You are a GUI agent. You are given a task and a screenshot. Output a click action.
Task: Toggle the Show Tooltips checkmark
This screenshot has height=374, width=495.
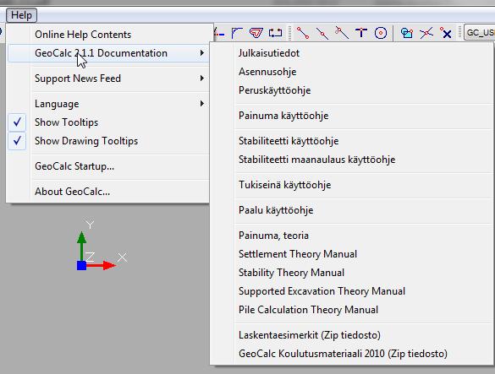17,122
